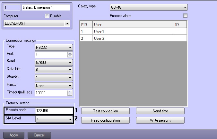This screenshot has height=139, width=217.
Task: Expand the Parity dropdown
Action: pyautogui.click(x=54, y=86)
